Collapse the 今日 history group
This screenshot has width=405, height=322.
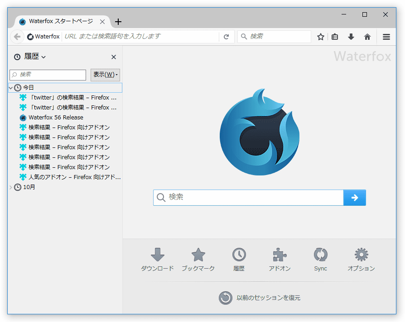tap(10, 88)
